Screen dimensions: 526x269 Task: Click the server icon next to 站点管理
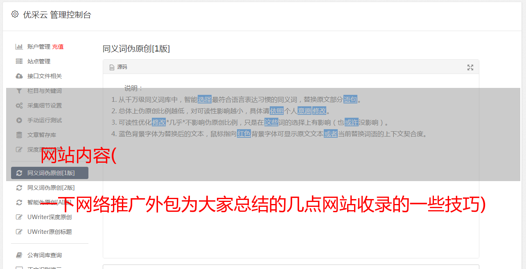point(19,61)
